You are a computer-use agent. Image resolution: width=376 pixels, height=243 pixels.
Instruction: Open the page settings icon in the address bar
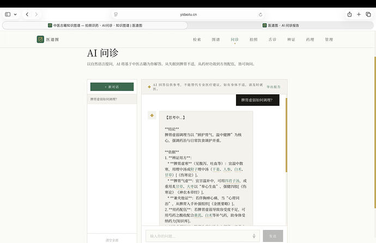(x=116, y=14)
